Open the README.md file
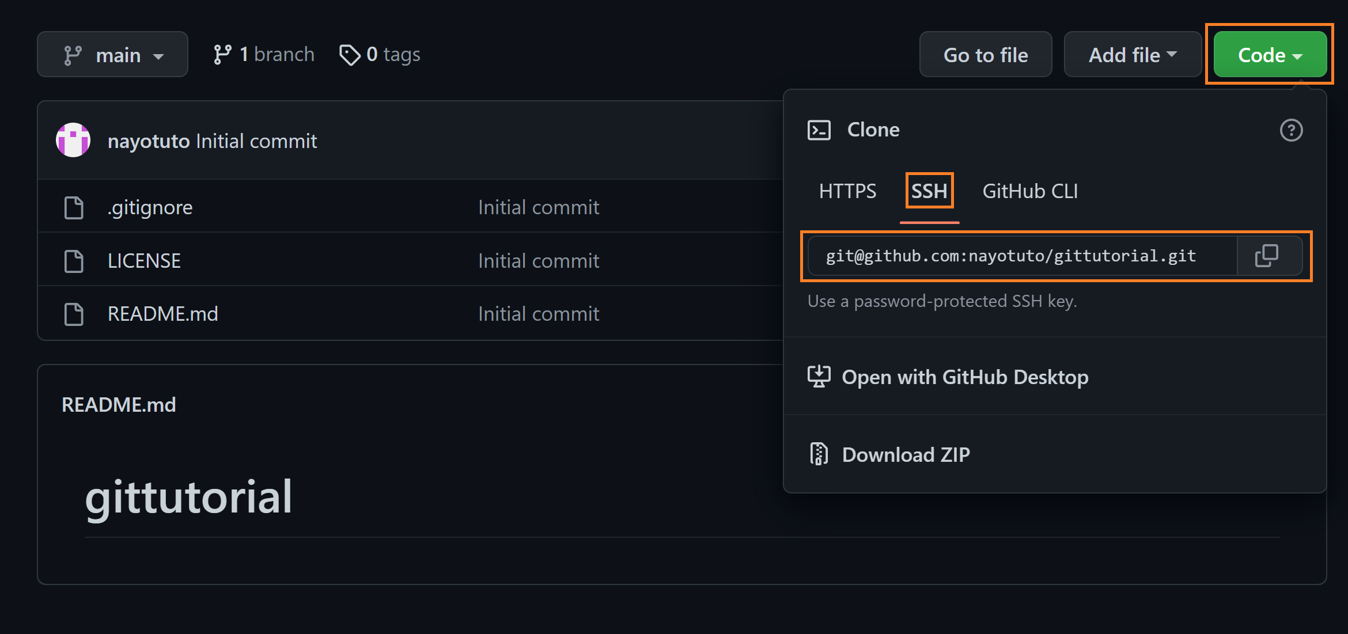The image size is (1348, 634). coord(162,314)
